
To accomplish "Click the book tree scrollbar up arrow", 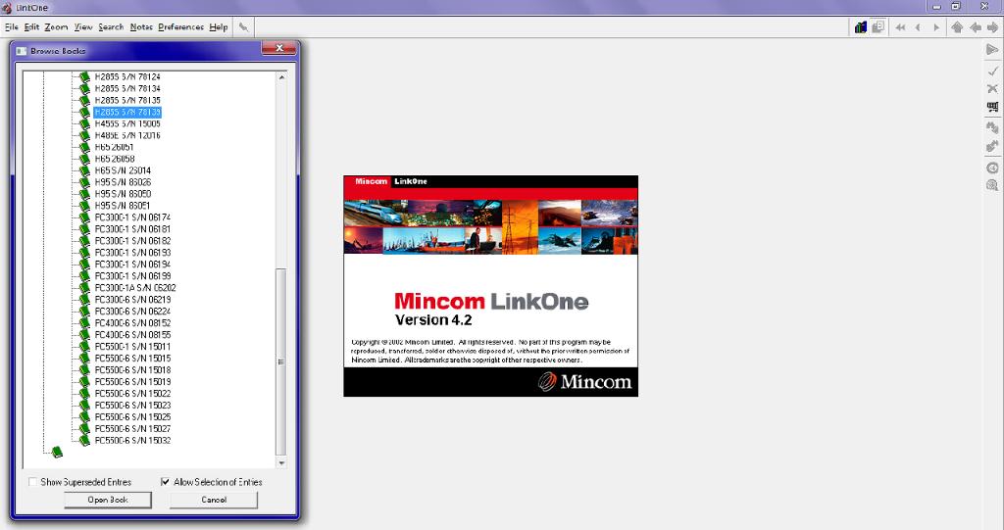I will (x=281, y=76).
